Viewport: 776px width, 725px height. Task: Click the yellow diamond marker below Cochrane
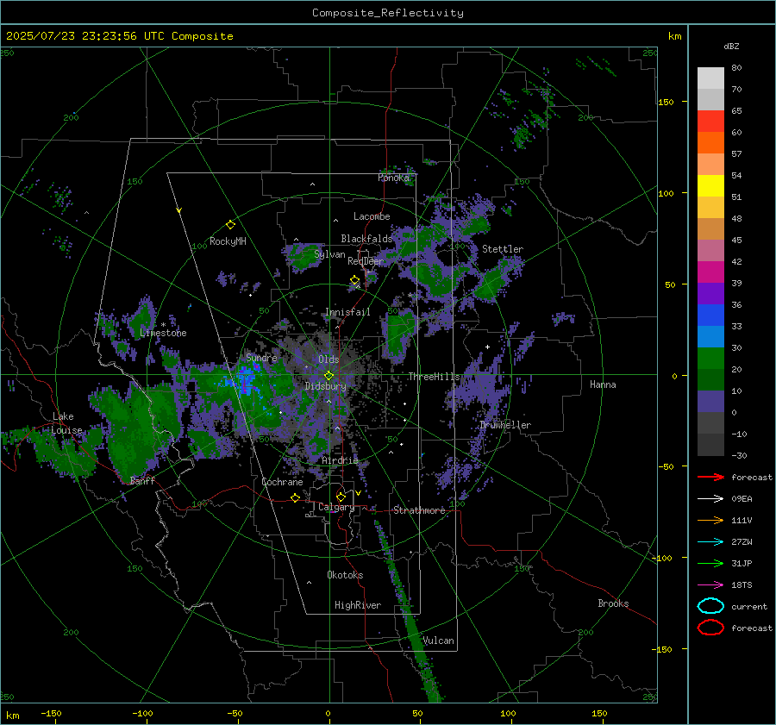(x=295, y=497)
